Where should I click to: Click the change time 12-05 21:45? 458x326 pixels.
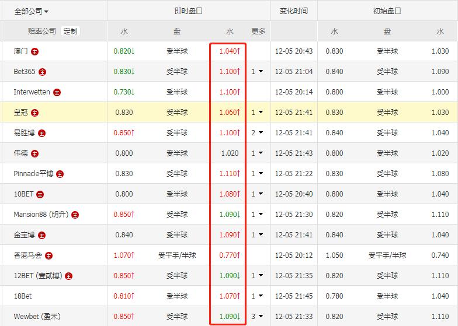294,296
